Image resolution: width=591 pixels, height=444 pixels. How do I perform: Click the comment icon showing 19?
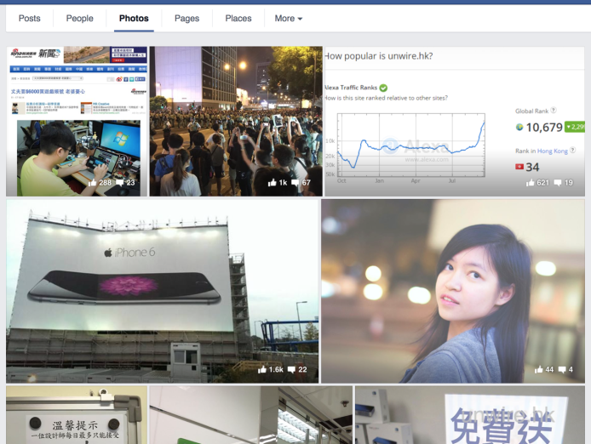point(558,183)
